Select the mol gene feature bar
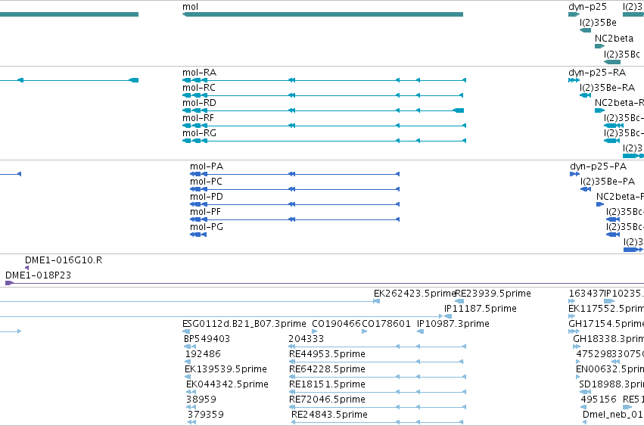 (323, 14)
